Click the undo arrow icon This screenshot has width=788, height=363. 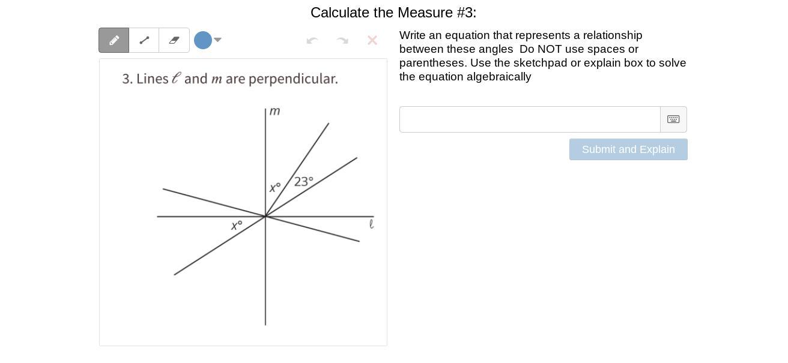(312, 40)
